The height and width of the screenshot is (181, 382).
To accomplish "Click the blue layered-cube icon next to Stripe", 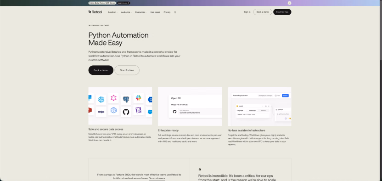I will tap(113, 110).
